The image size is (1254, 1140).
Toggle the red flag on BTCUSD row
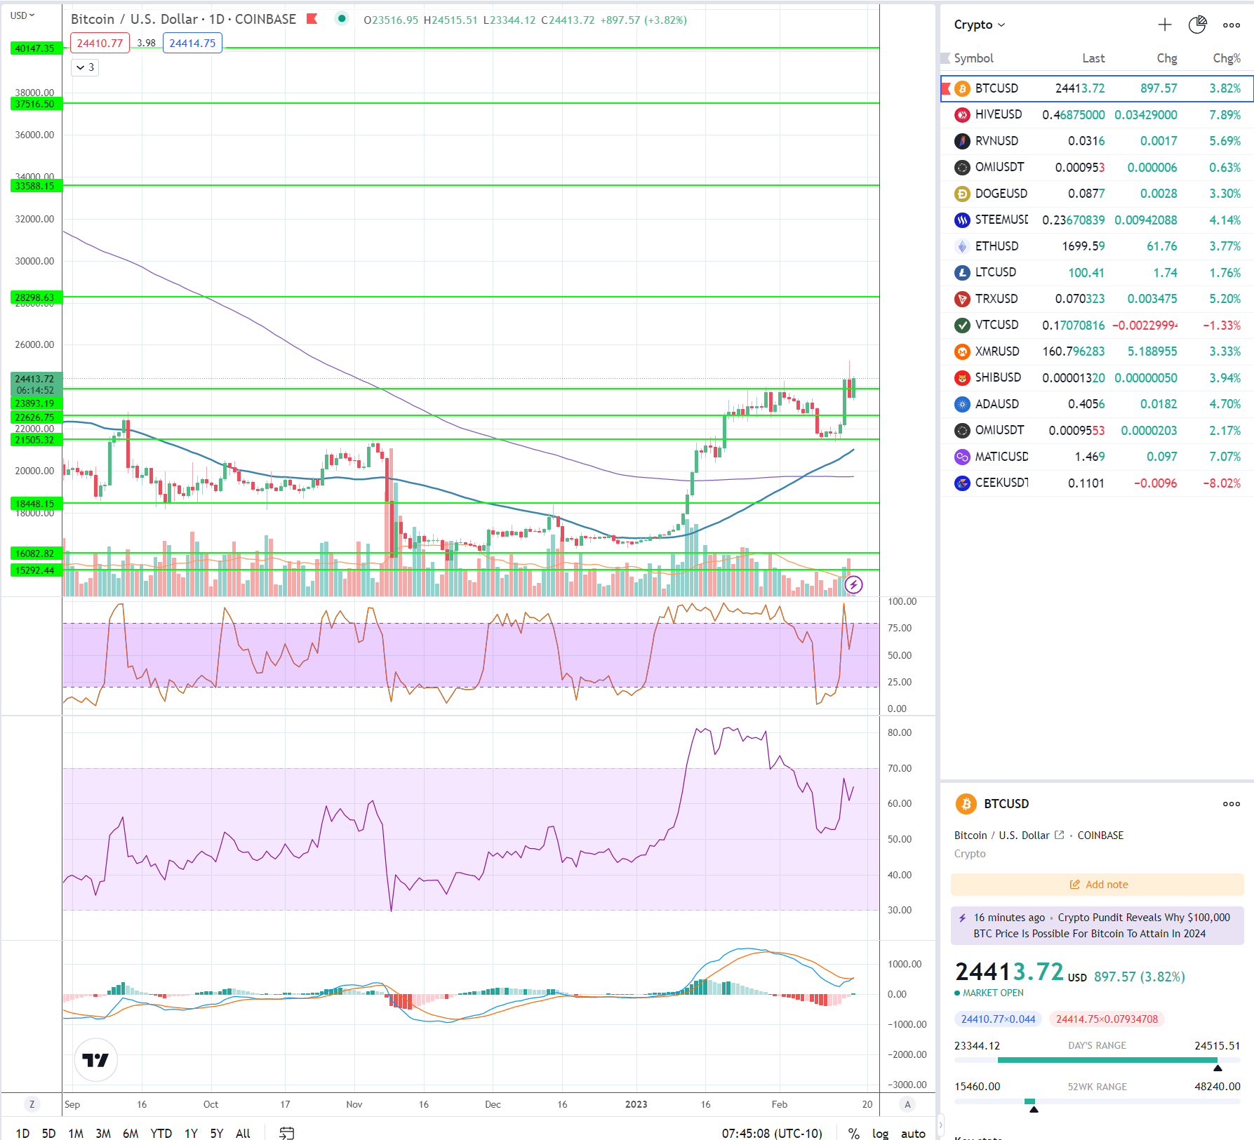(x=945, y=88)
